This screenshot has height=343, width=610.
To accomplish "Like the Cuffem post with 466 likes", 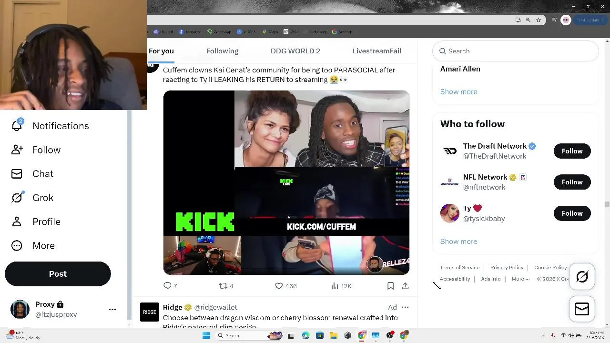I will tap(279, 286).
